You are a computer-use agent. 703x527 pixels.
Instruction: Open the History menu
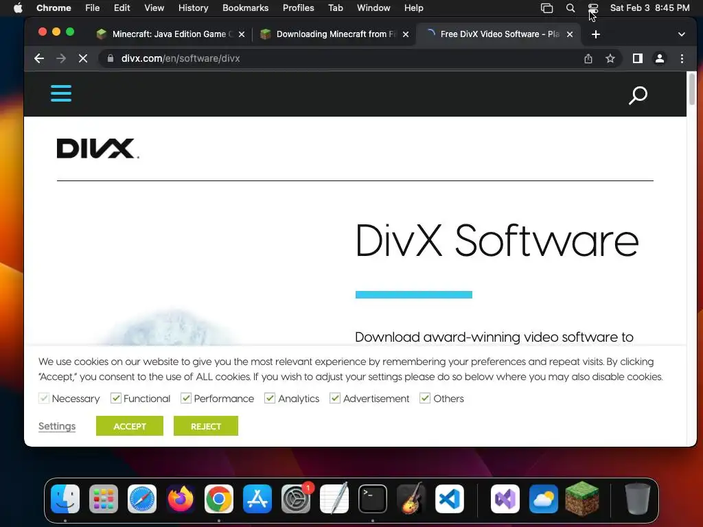[193, 8]
